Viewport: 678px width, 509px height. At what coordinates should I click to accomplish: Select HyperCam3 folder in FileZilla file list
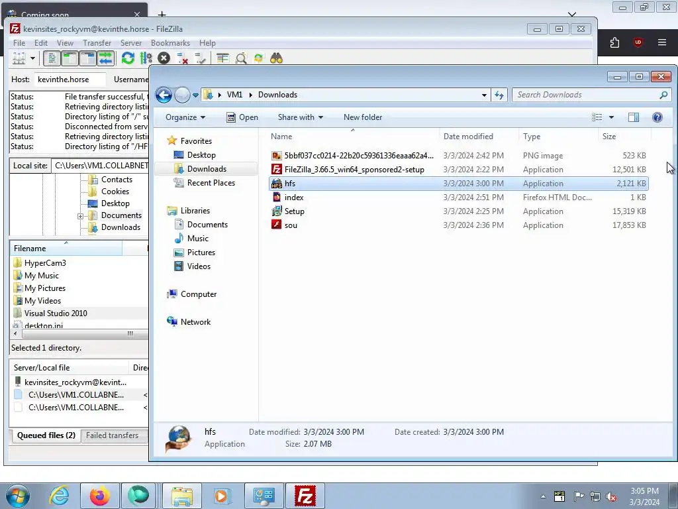(45, 262)
